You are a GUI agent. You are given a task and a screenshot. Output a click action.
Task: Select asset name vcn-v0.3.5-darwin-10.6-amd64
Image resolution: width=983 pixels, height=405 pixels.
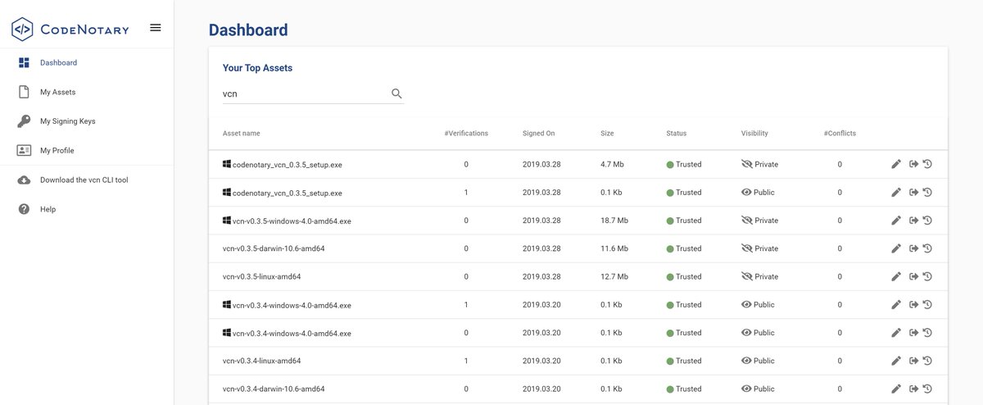[274, 248]
